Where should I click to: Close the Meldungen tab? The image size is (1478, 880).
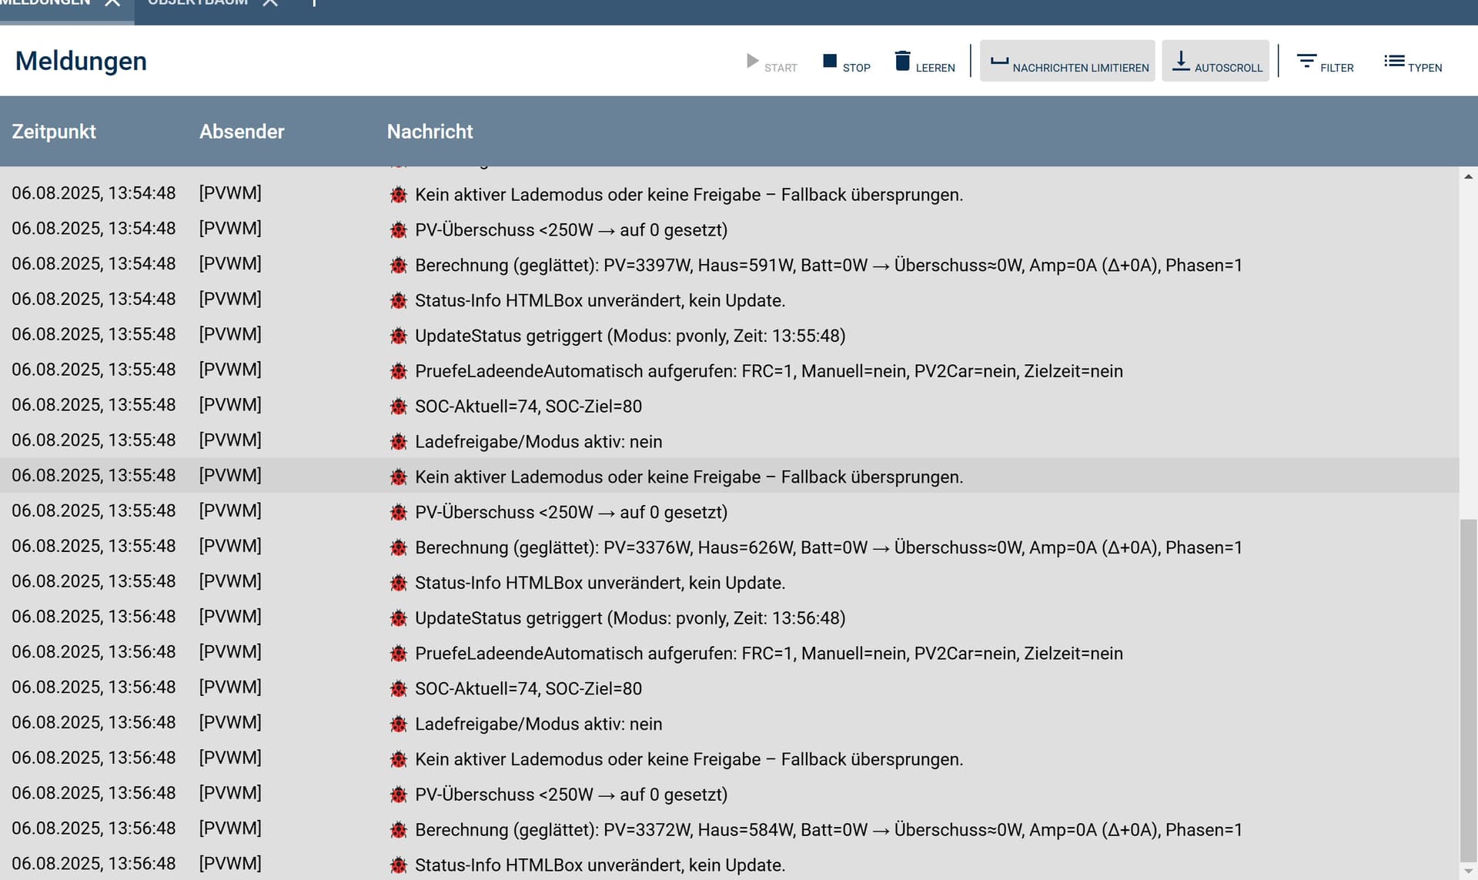click(112, 3)
